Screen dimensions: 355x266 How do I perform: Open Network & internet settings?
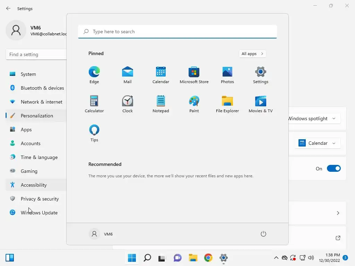36,102
